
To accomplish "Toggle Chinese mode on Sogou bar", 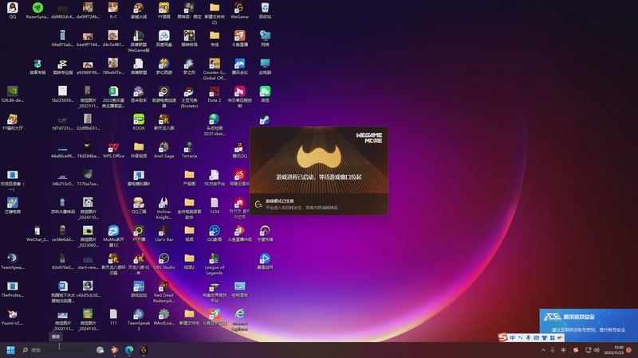I will click(512, 337).
